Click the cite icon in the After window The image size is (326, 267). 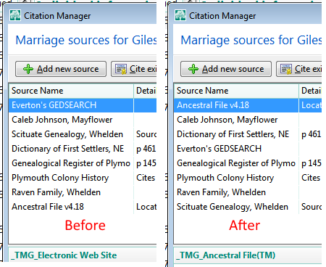(286, 69)
